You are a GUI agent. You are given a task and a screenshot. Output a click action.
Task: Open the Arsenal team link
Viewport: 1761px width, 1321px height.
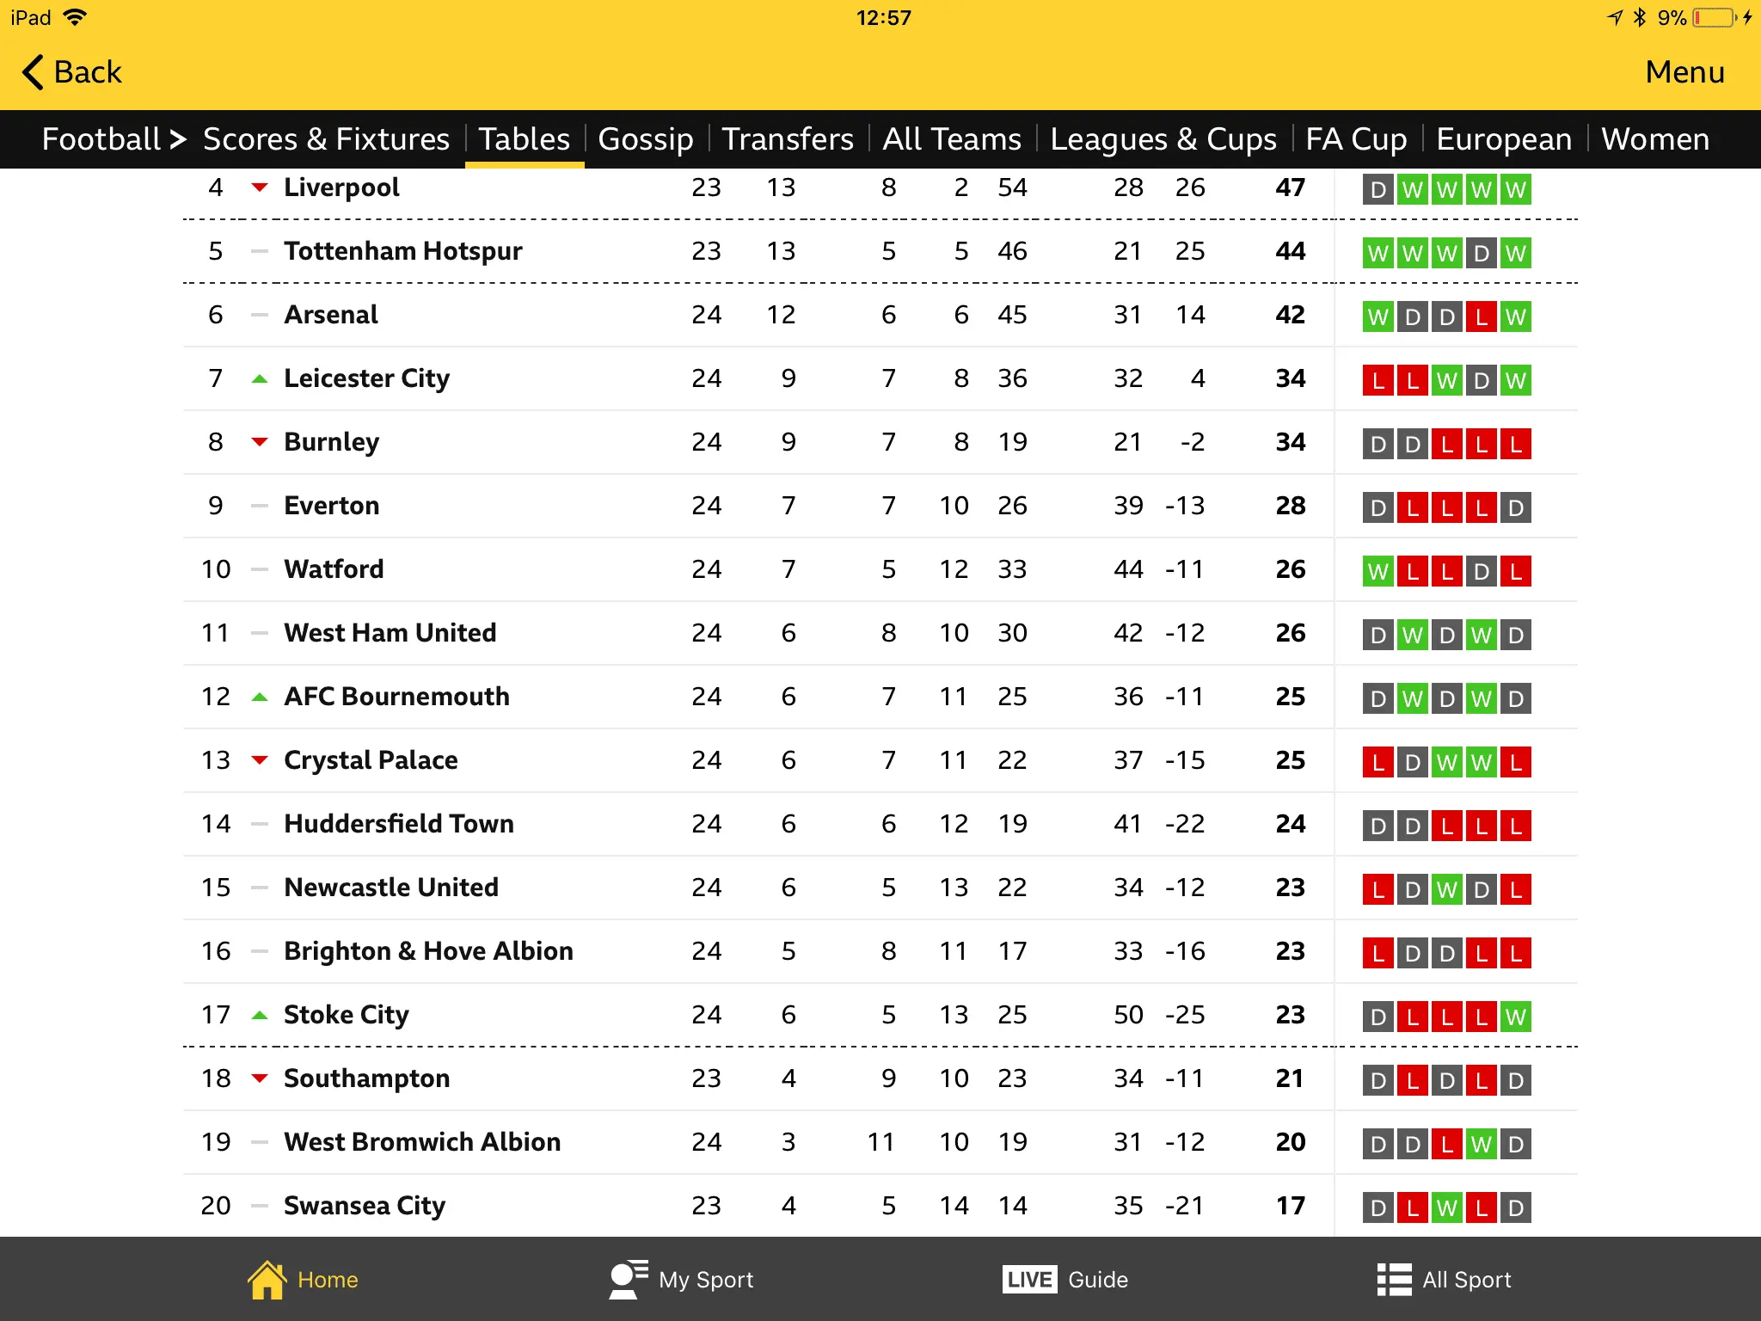coord(331,315)
